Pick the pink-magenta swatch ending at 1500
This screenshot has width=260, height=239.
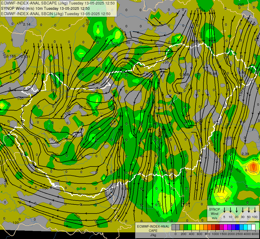[221, 227]
